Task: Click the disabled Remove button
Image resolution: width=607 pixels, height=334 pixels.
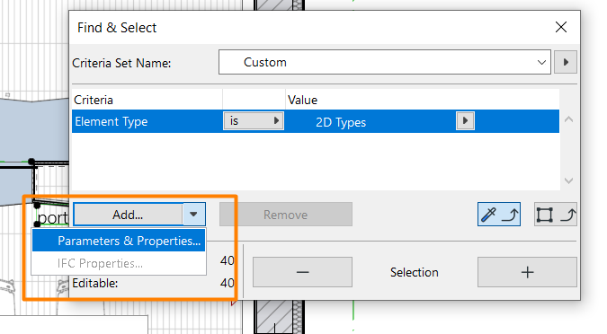Action: click(x=286, y=215)
